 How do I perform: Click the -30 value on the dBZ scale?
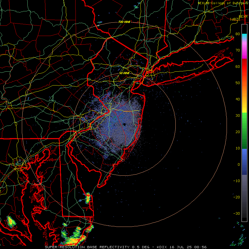pos(237,213)
